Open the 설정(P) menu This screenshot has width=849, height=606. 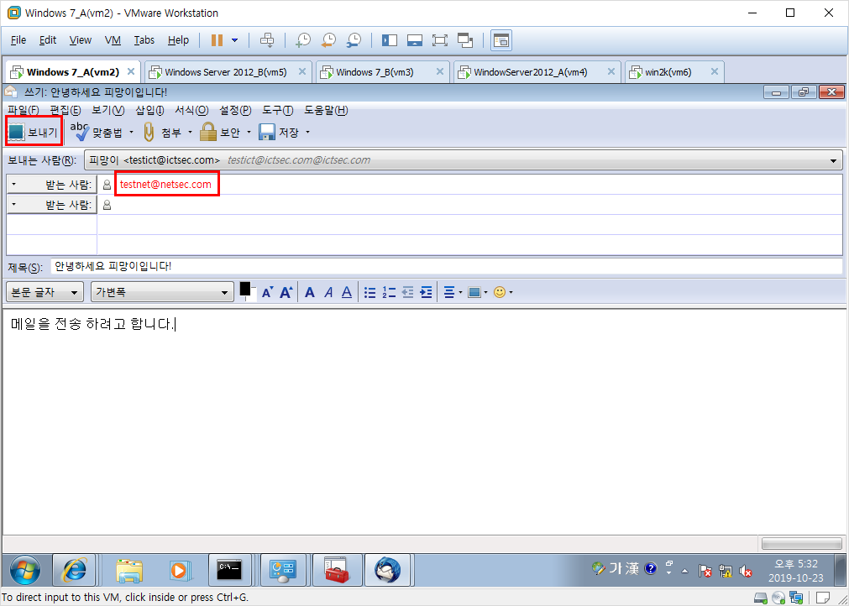(235, 111)
